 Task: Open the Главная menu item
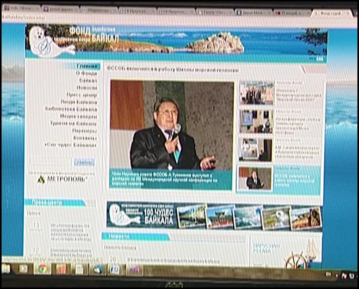pyautogui.click(x=87, y=66)
